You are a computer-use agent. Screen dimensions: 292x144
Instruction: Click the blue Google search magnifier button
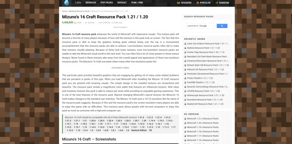[222, 26]
